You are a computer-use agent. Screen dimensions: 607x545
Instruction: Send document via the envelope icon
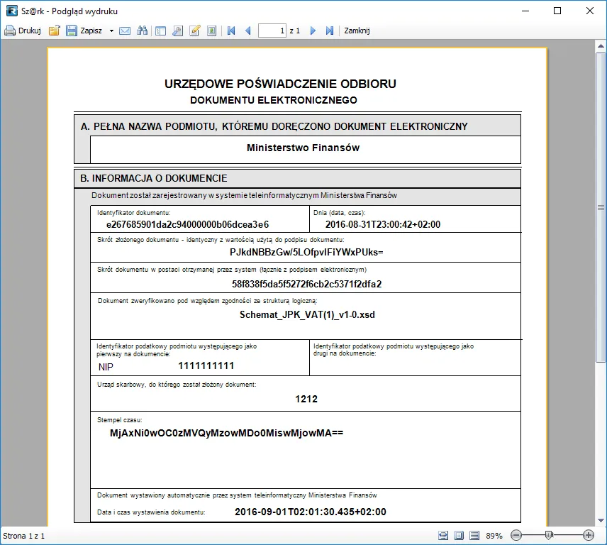(x=125, y=31)
